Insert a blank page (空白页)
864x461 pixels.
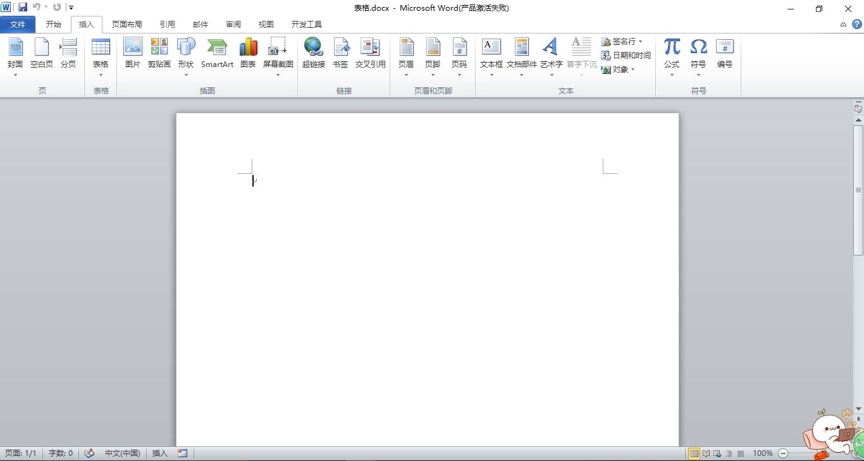click(x=42, y=53)
